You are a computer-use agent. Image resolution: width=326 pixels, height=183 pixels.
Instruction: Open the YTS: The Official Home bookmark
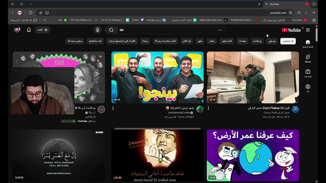pos(84,20)
